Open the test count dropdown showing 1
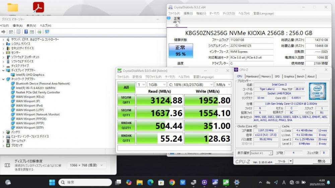 point(141,84)
